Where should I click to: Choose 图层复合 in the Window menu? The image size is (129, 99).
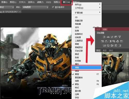[87, 77]
